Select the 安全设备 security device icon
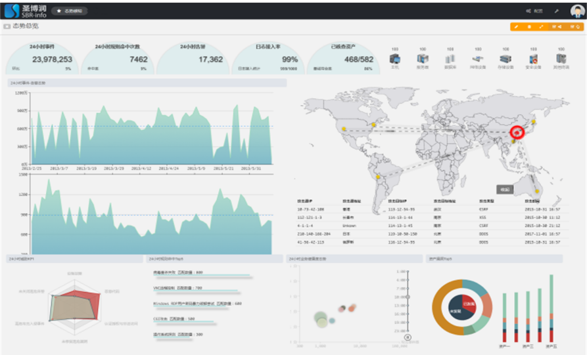This screenshot has height=355, width=587. coord(533,60)
